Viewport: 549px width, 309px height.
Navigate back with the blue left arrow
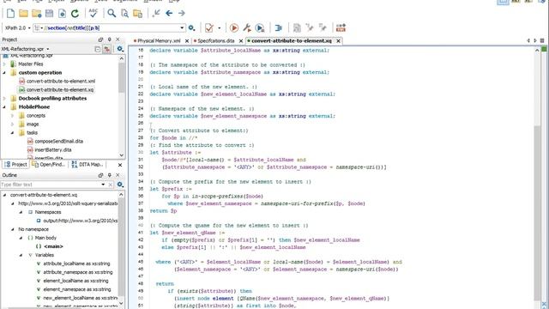point(169,14)
